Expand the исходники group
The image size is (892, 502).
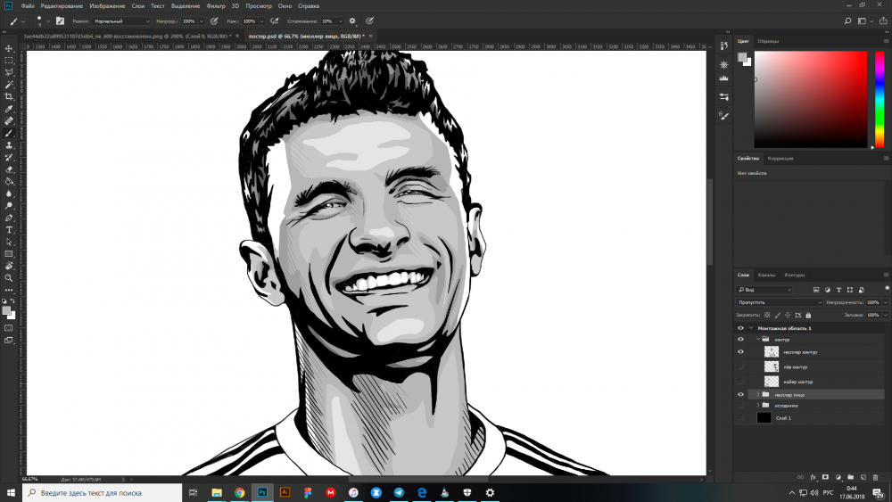coord(758,406)
